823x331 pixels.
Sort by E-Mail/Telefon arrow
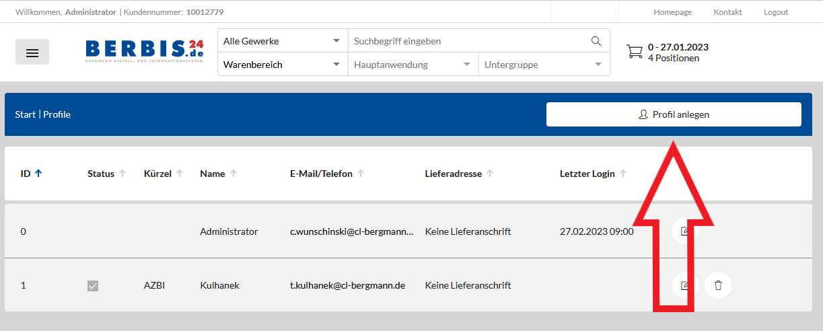(x=361, y=174)
